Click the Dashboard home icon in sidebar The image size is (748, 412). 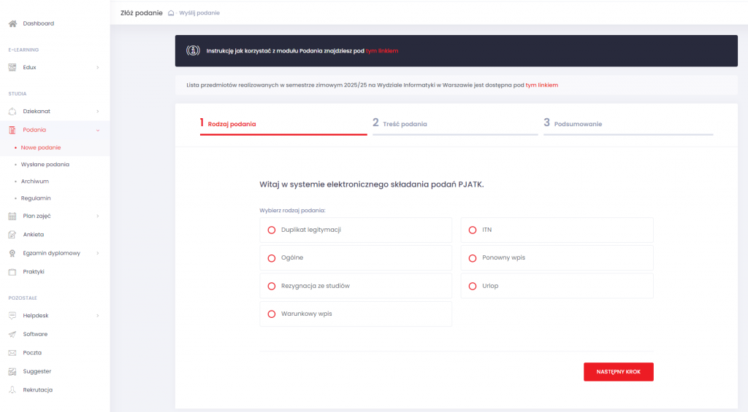tap(12, 24)
